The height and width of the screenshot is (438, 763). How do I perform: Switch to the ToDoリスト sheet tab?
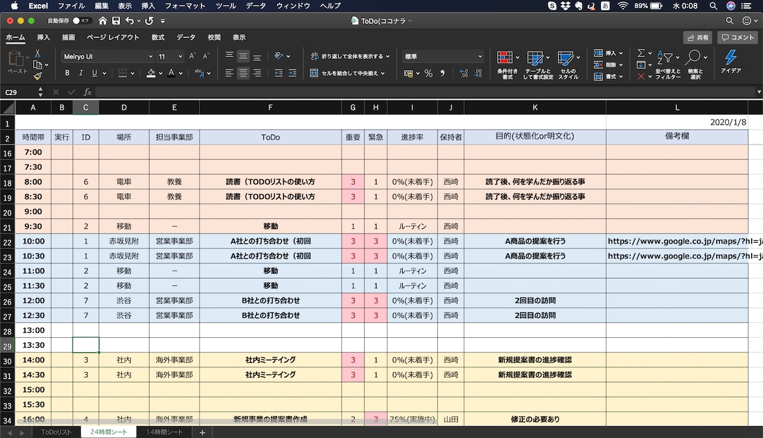(x=57, y=432)
